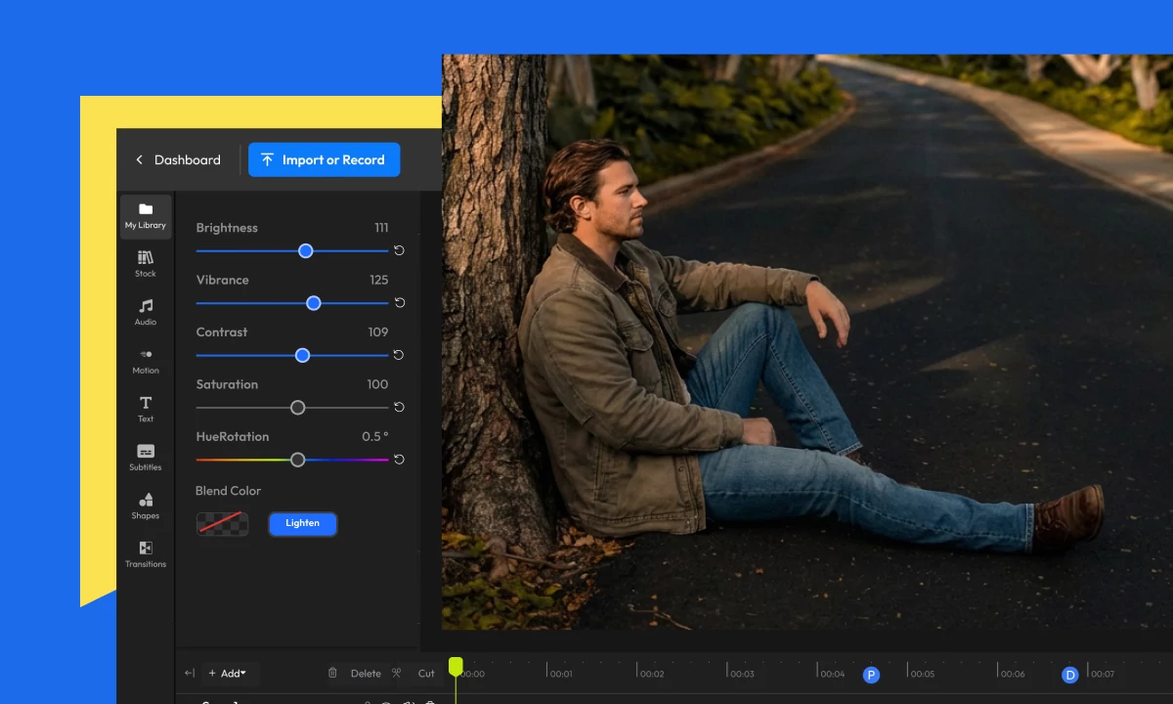The height and width of the screenshot is (704, 1173).
Task: Click Import or Record
Action: (x=324, y=159)
